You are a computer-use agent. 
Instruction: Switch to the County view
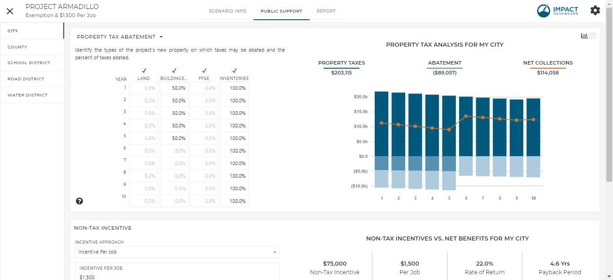pos(18,47)
